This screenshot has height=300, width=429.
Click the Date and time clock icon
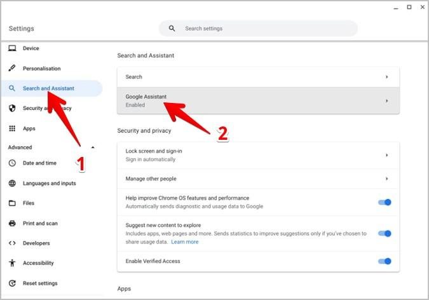tap(12, 163)
